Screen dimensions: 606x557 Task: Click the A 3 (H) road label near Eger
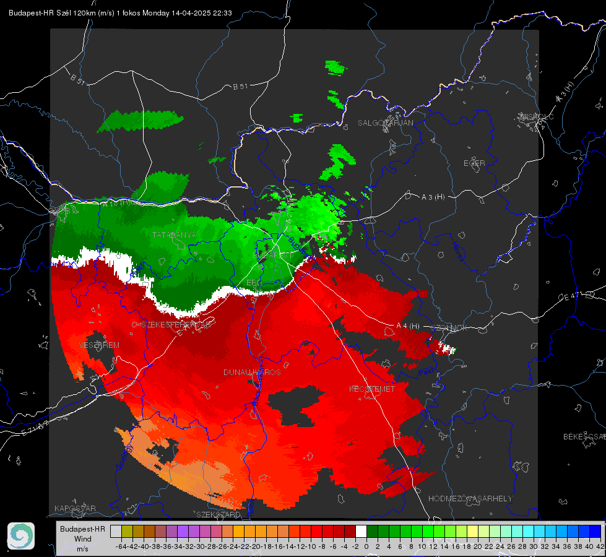click(433, 197)
